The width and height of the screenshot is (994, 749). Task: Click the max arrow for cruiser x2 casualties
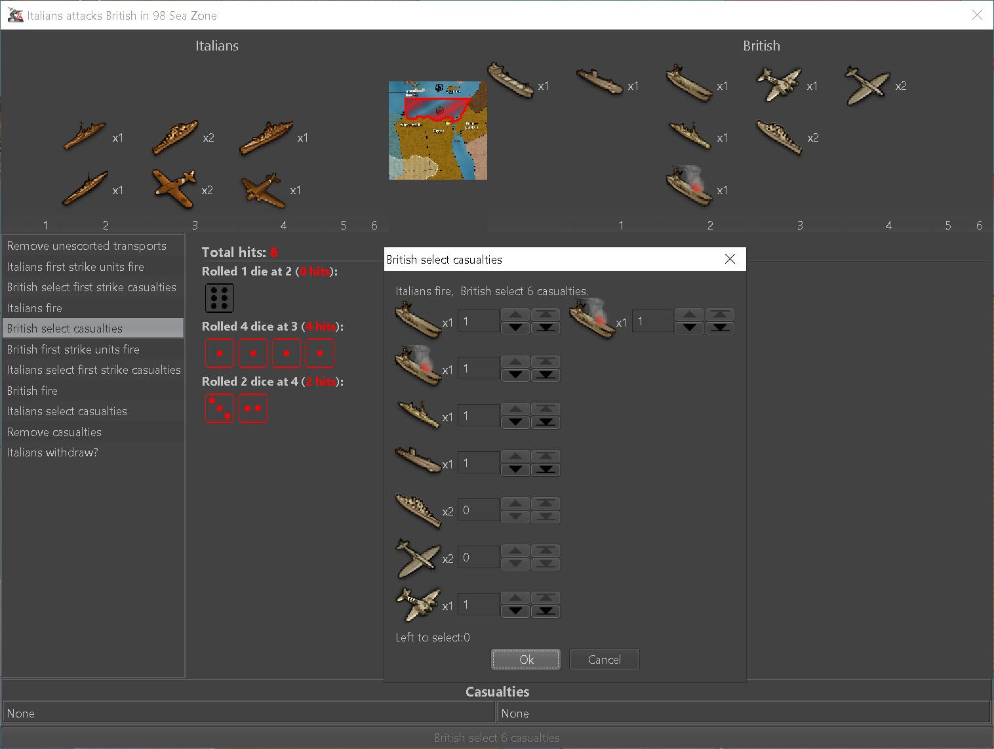pos(546,503)
